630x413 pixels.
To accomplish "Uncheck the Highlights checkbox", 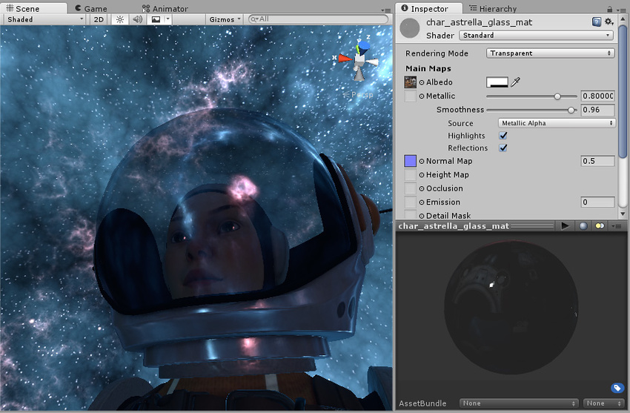I will pos(503,136).
